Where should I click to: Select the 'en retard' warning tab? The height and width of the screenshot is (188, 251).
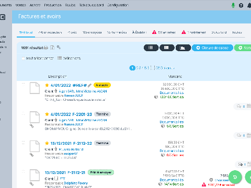coord(164,32)
